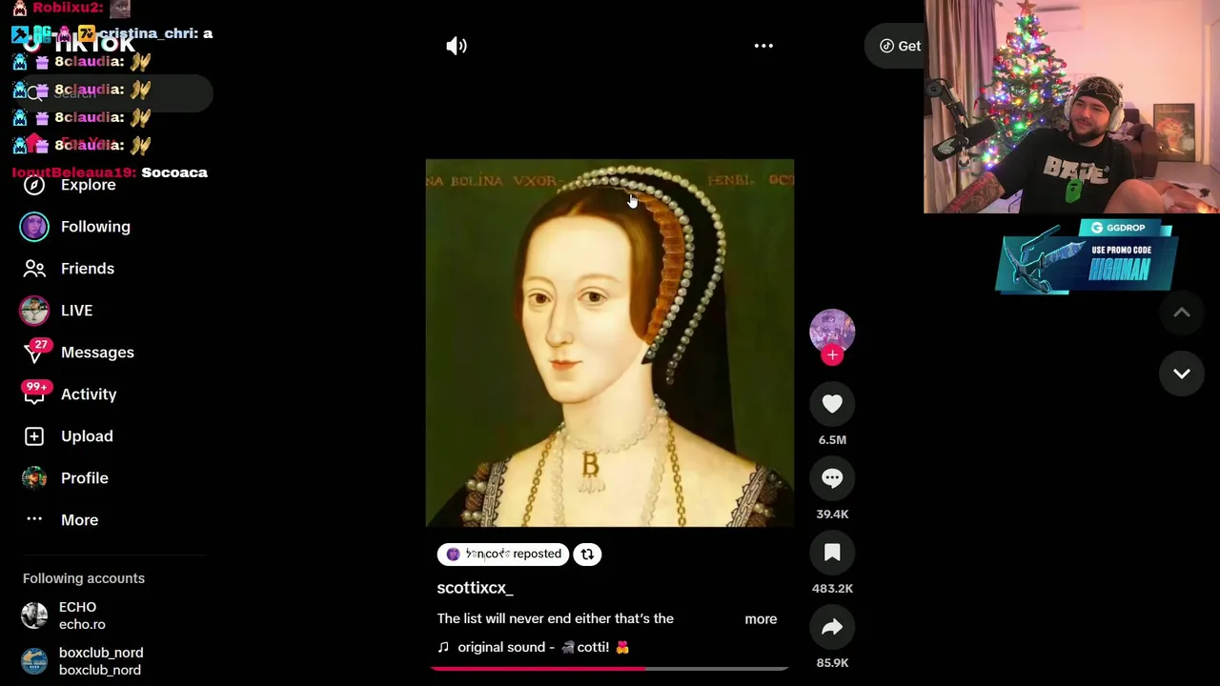1220x686 pixels.
Task: Click the 39.4K comments count
Action: click(832, 514)
